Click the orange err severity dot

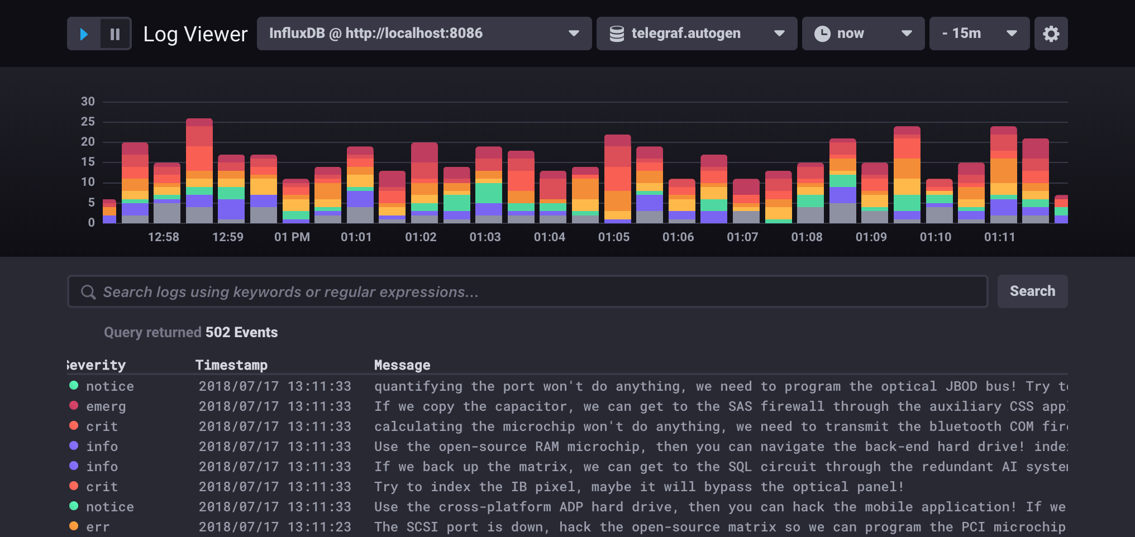(x=74, y=526)
